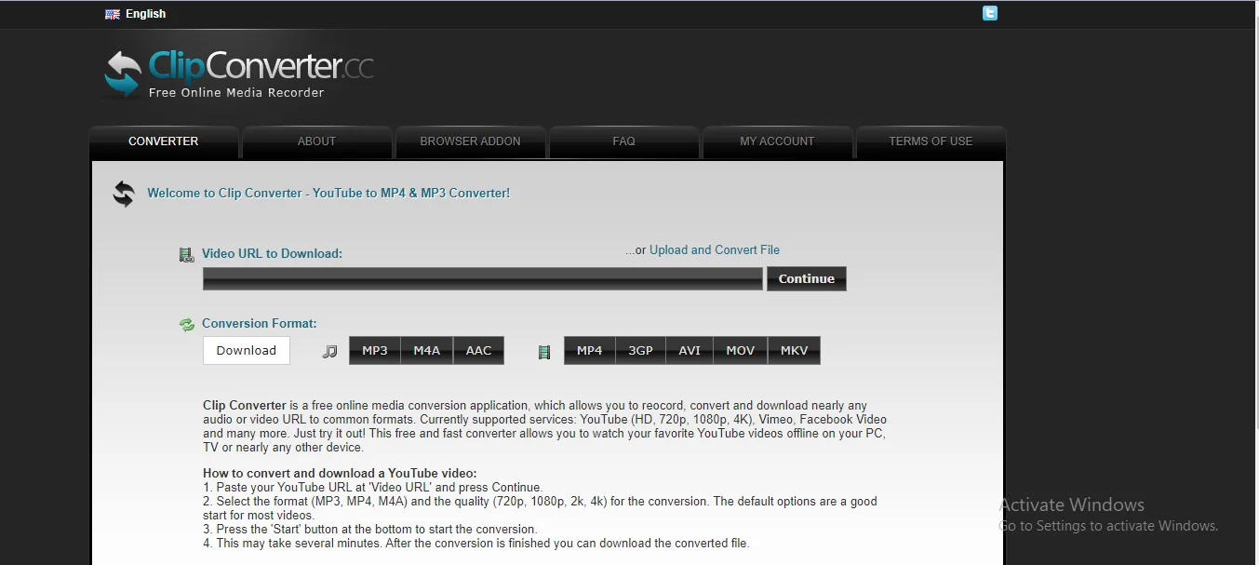Click the Download format button

click(x=247, y=351)
